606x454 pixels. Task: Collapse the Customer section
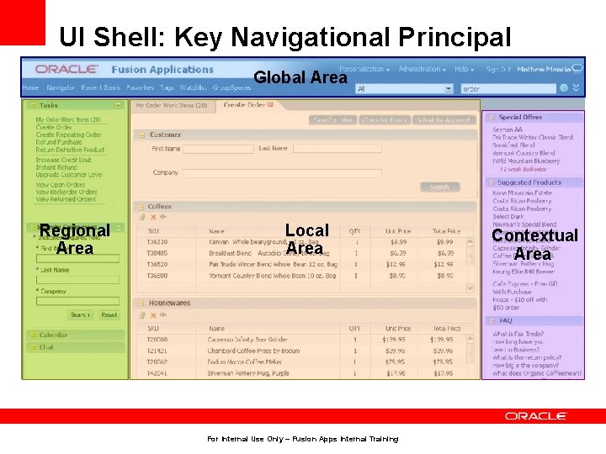(x=141, y=135)
